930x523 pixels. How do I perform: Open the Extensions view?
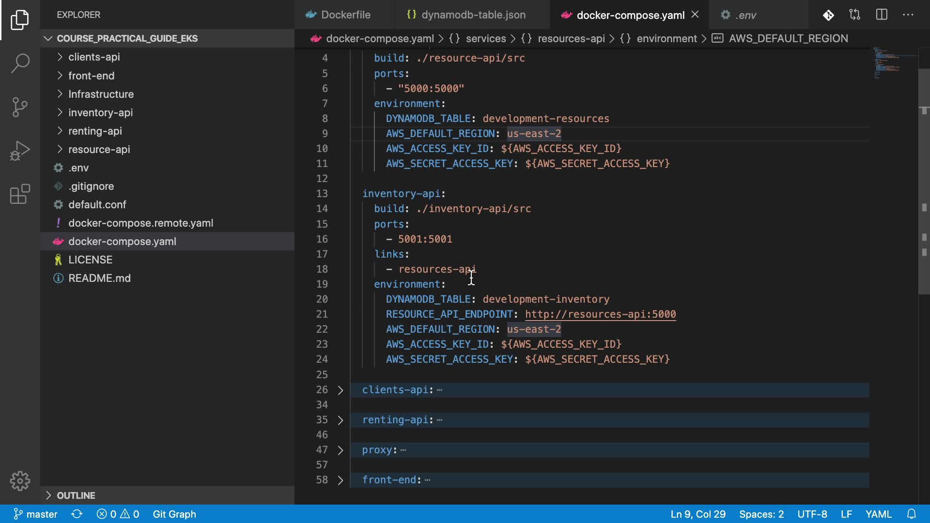click(20, 194)
